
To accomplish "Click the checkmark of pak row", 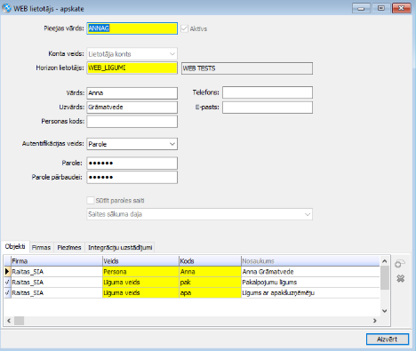I will click(7, 282).
